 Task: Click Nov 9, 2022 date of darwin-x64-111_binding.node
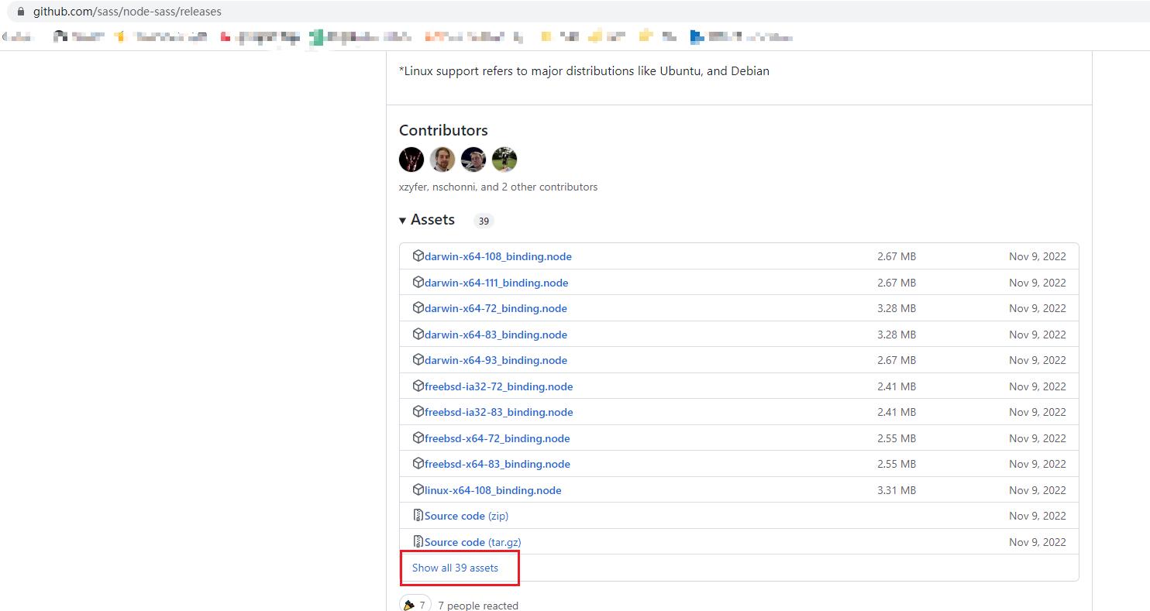[1038, 283]
